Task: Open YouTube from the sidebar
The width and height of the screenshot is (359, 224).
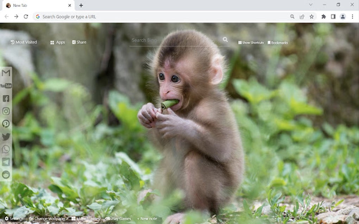Action: click(x=5, y=85)
